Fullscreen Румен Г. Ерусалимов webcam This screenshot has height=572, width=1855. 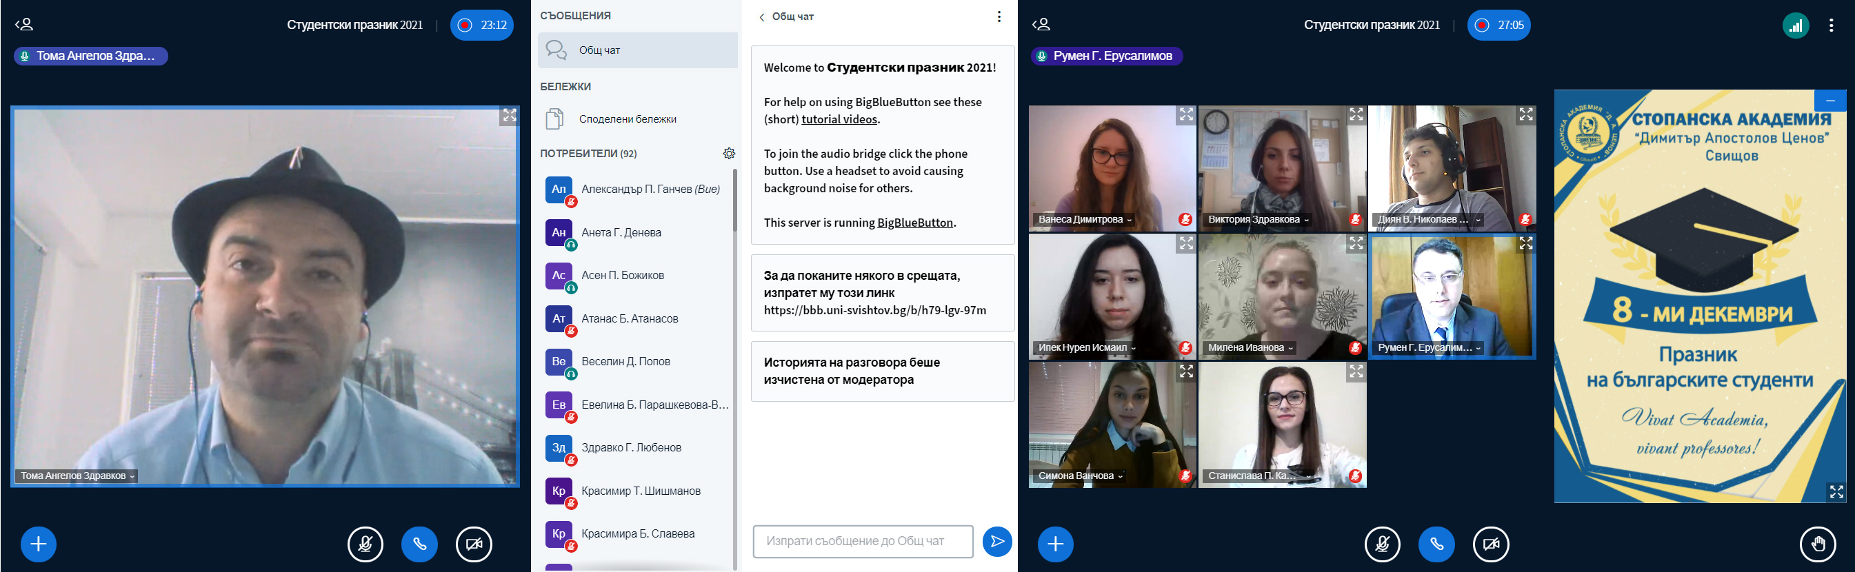tap(1526, 243)
